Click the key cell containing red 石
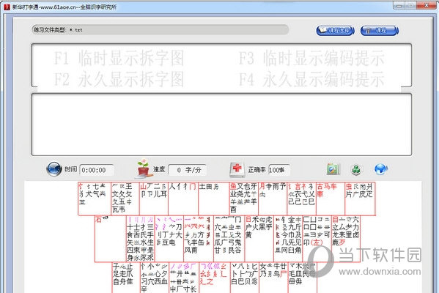The height and width of the screenshot is (293, 439). coord(111,239)
